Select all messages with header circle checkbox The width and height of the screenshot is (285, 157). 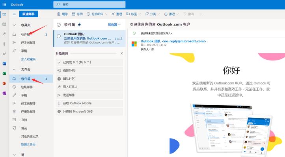point(59,25)
